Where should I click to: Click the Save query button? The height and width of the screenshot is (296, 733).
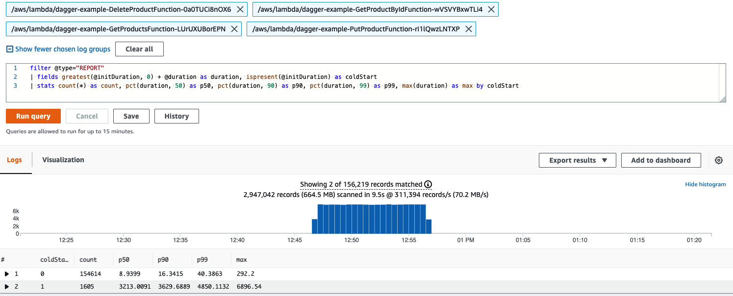click(x=131, y=116)
